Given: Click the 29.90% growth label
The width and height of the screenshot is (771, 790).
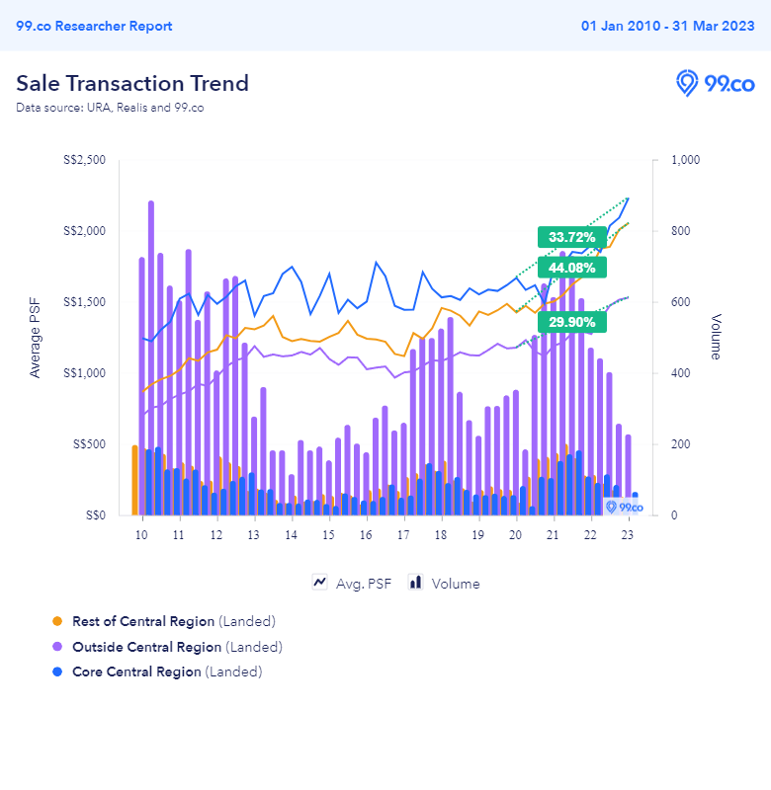Looking at the screenshot, I should pos(571,322).
